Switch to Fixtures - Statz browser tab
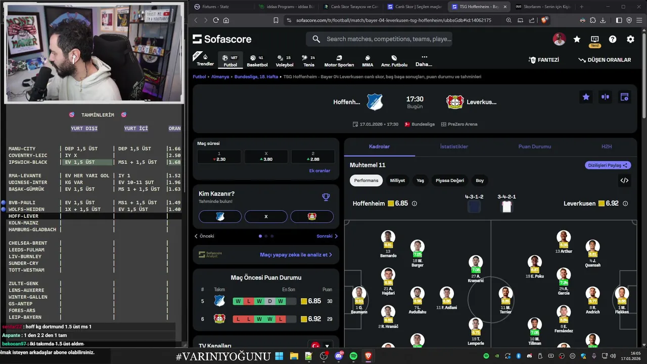Image resolution: width=647 pixels, height=364 pixels. (220, 7)
